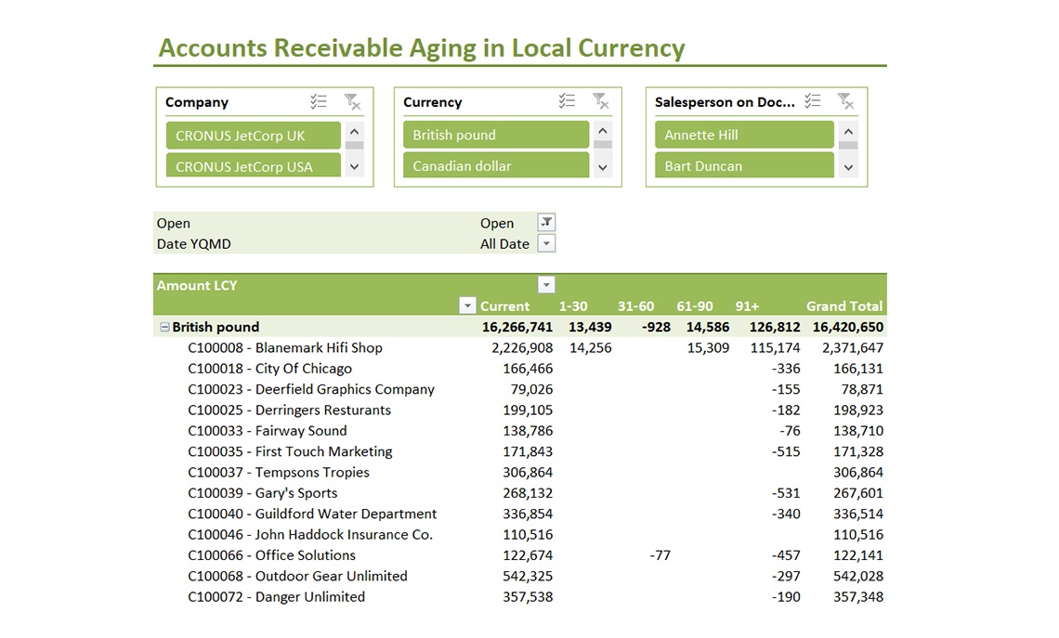This screenshot has height=638, width=1059.
Task: Select C100023 - Deerfield Graphics Company row
Action: [520, 389]
